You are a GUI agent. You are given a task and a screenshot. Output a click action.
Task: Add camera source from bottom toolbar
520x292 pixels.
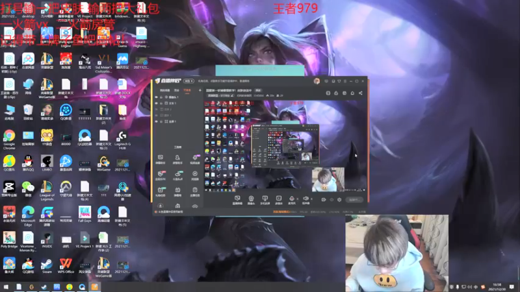pyautogui.click(x=251, y=200)
